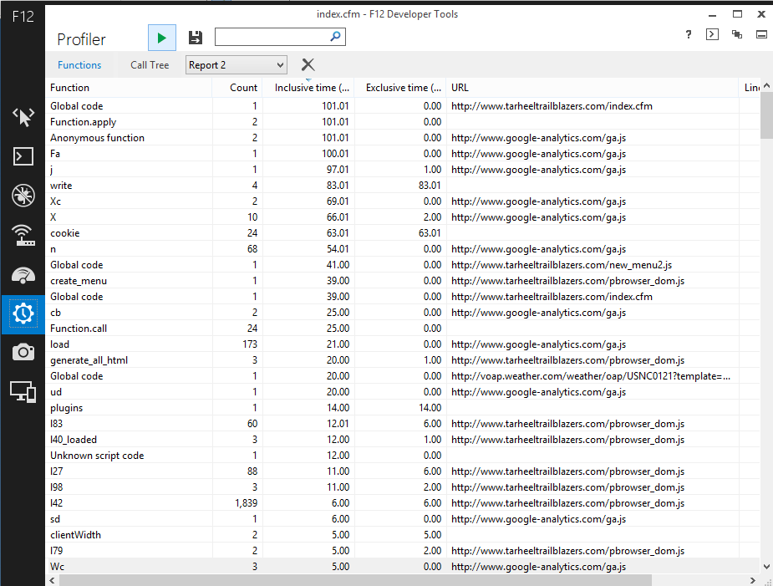Click the vertical scrollbar up arrow

point(766,86)
